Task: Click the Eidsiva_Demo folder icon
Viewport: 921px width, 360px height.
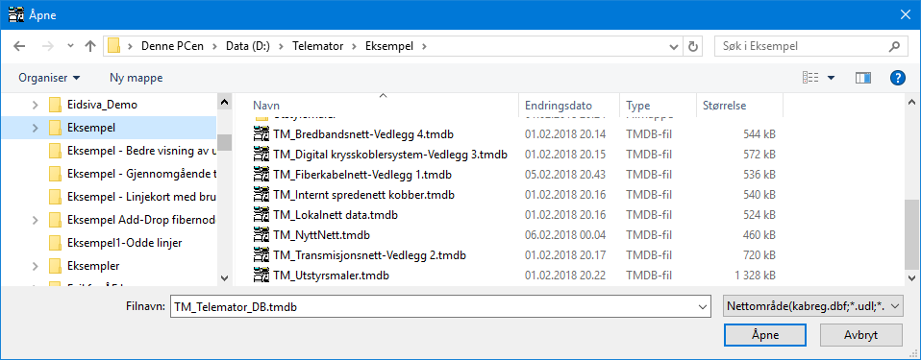Action: (55, 105)
